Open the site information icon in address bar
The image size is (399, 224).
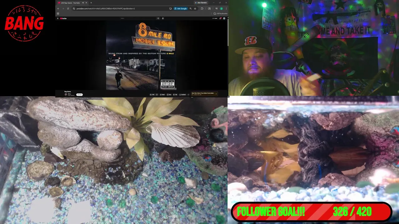click(x=74, y=9)
